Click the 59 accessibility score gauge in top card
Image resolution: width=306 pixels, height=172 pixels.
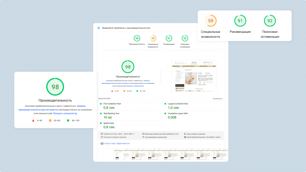tap(211, 21)
